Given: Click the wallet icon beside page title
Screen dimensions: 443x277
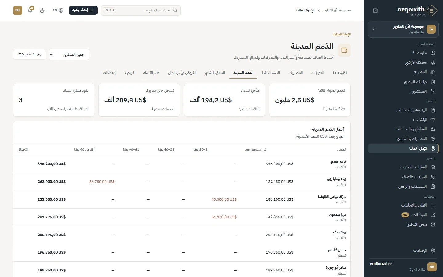Looking at the screenshot, I should pos(344,50).
